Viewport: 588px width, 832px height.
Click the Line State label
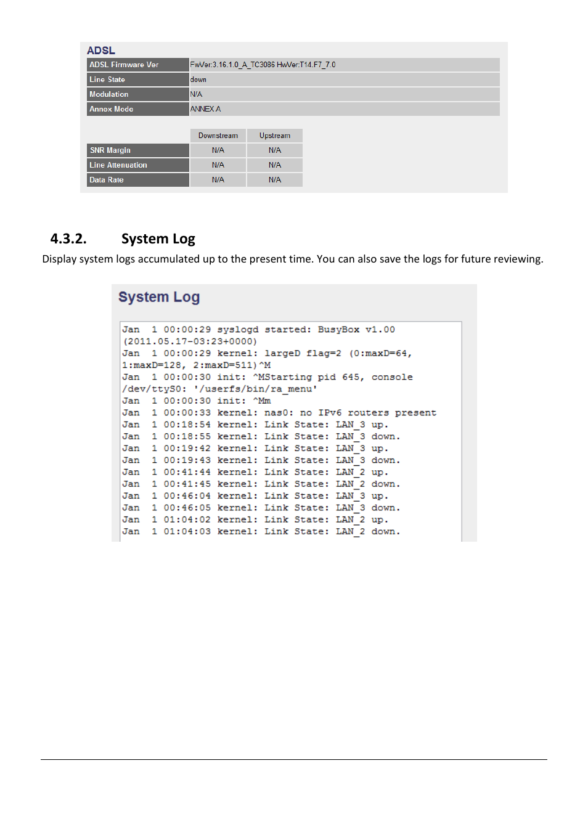click(137, 80)
